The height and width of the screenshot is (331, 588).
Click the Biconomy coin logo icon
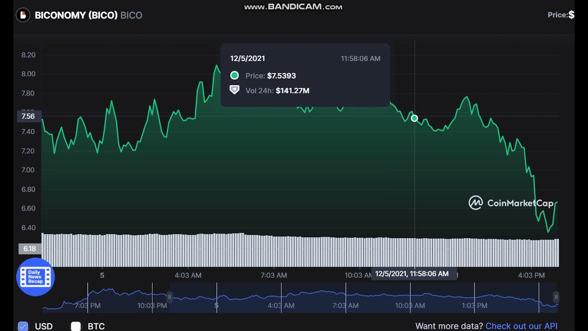coord(23,15)
